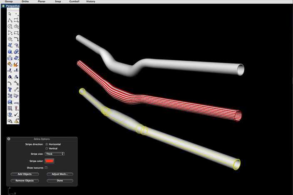Select the blue Box solid tool
Screen dimensions: 293x195
pyautogui.click(x=10, y=52)
